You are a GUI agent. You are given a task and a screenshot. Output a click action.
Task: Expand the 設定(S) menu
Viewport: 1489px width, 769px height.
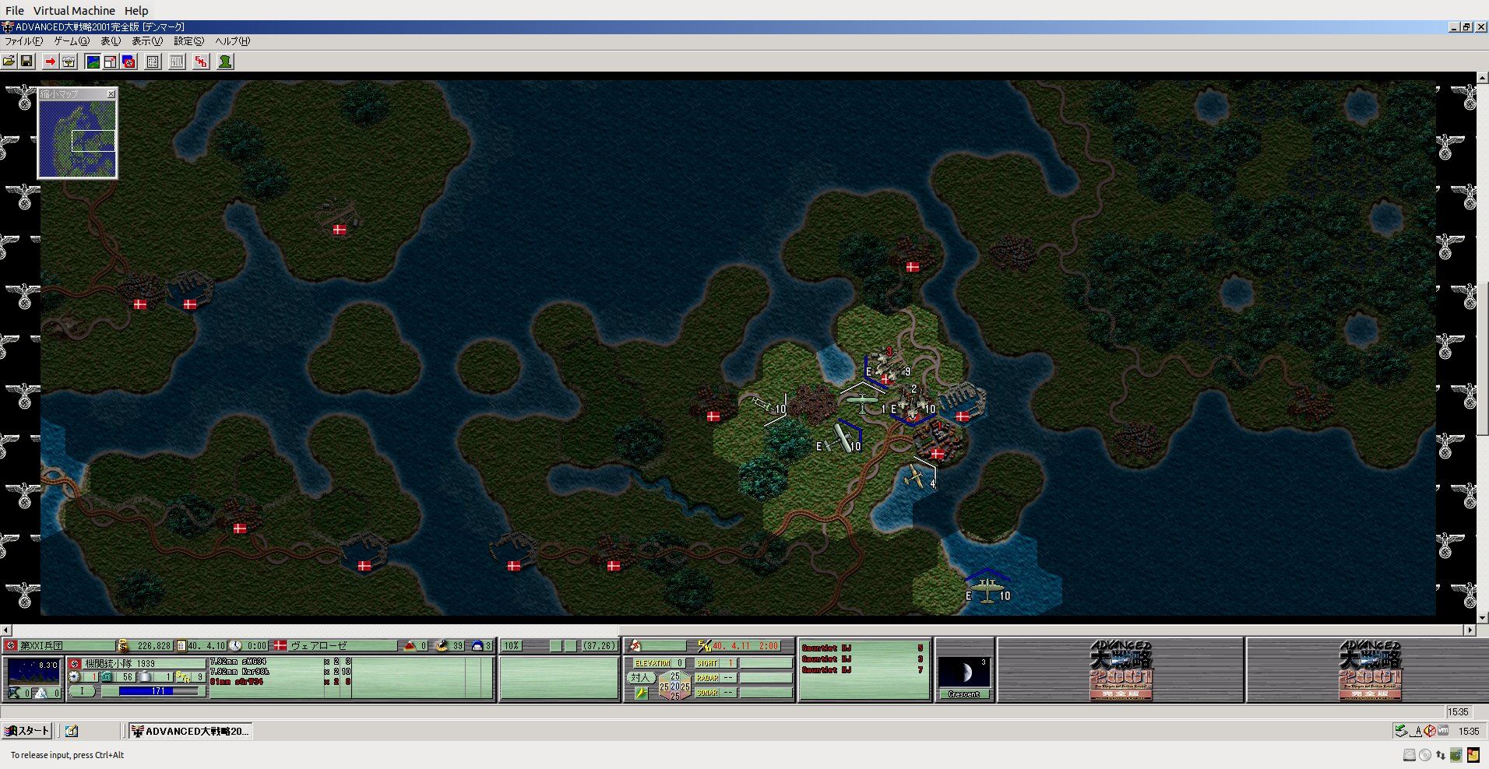188,41
